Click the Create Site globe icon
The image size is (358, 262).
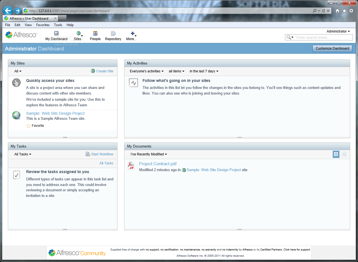coord(93,71)
